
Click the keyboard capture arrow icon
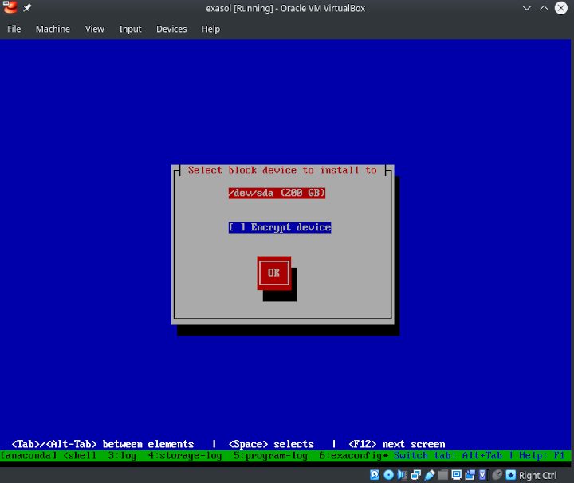point(511,475)
